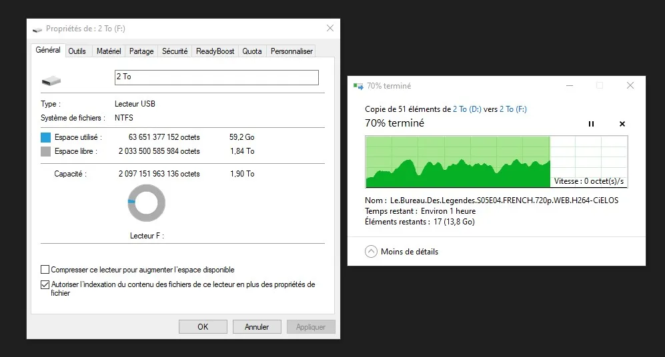
Task: Click the OK button
Action: (203, 326)
